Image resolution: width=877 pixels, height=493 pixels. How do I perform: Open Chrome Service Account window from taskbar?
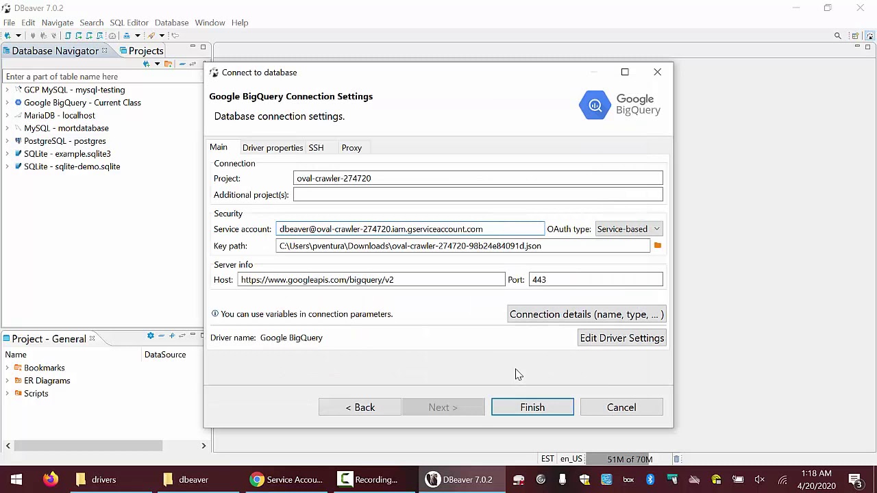click(286, 479)
